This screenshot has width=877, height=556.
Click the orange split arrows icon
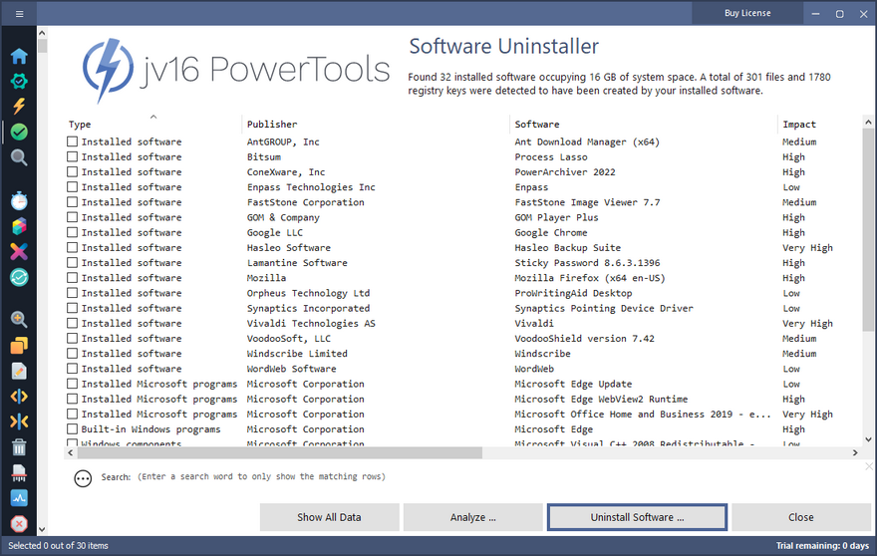click(19, 397)
